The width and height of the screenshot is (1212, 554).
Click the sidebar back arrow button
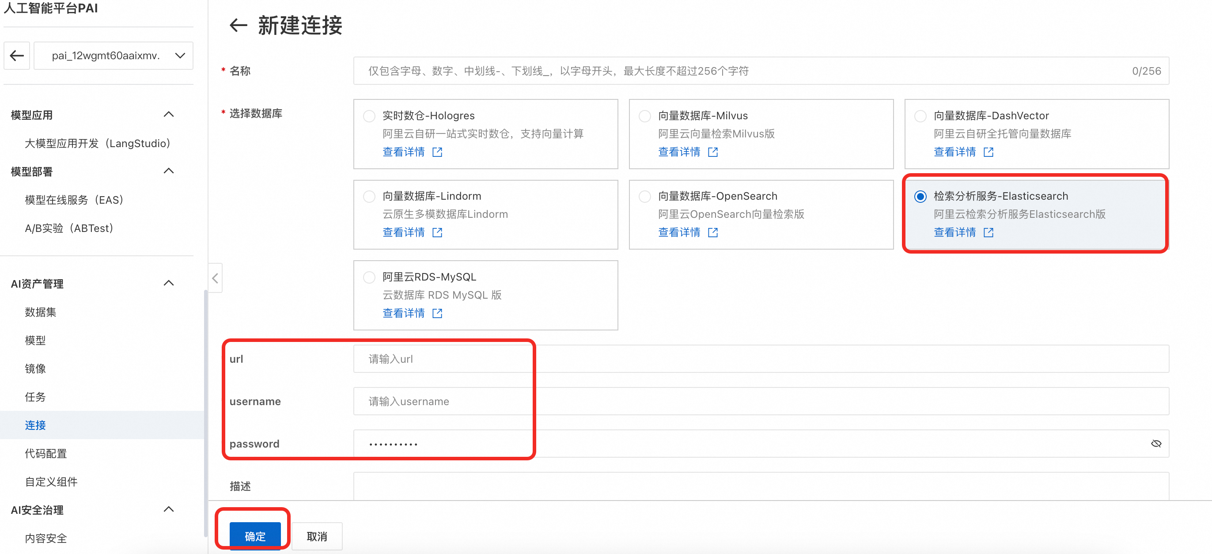click(x=17, y=56)
